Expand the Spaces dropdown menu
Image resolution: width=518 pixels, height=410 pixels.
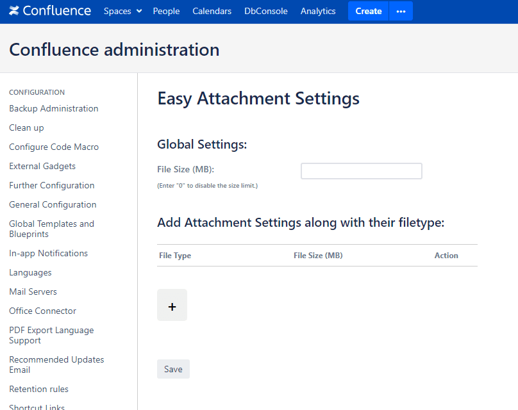tap(122, 11)
